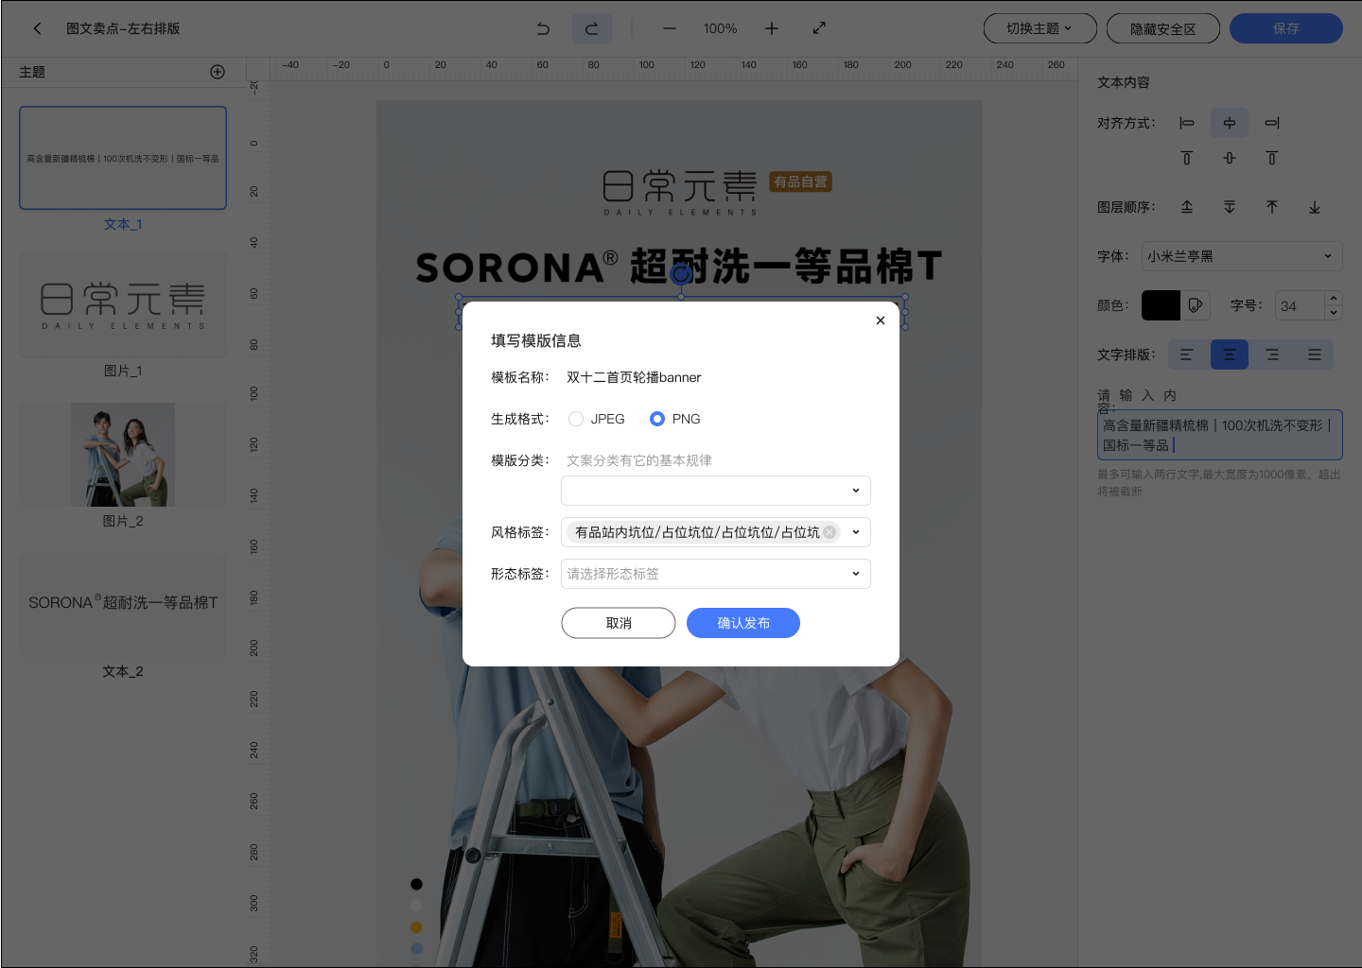Zoom in with the plus icon
Viewport: 1362px width, 968px height.
click(x=772, y=28)
